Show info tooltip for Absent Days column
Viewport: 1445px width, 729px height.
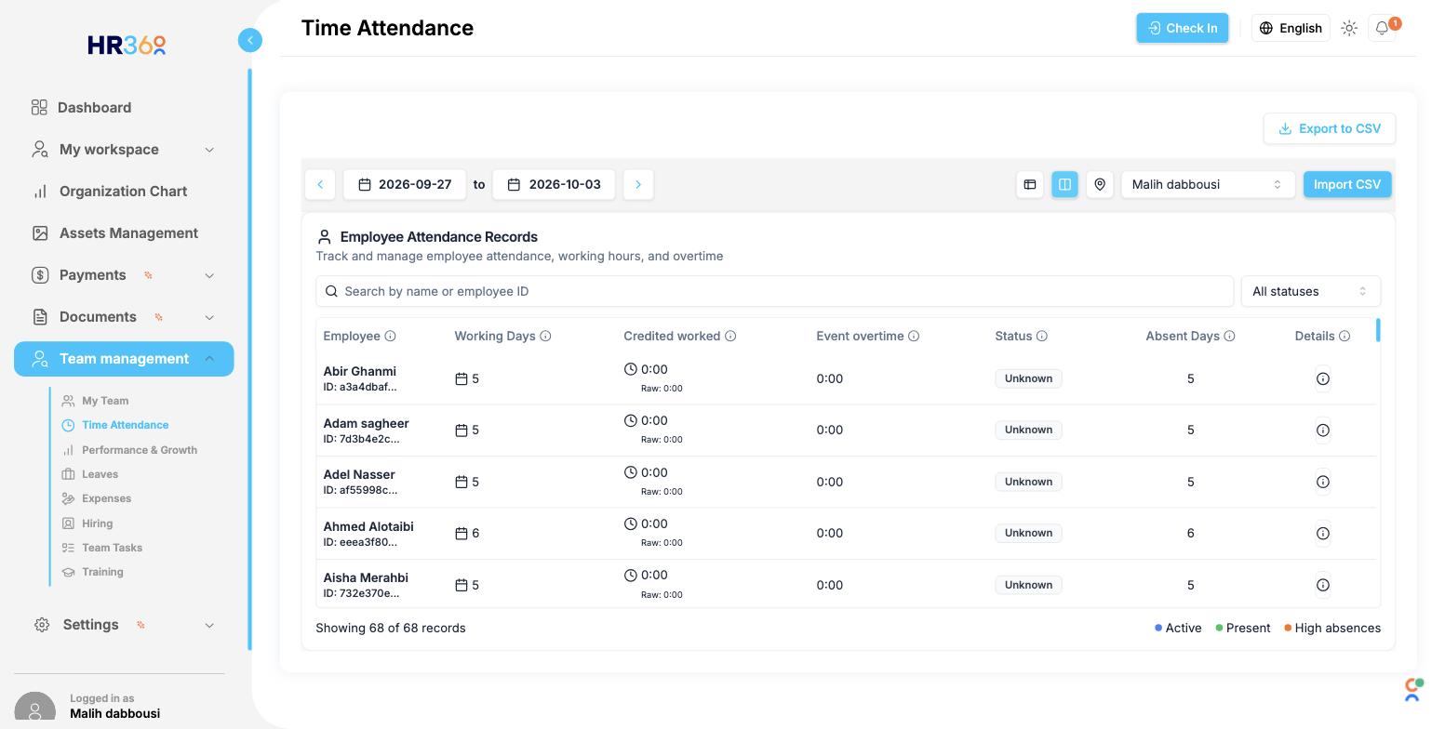point(1229,336)
